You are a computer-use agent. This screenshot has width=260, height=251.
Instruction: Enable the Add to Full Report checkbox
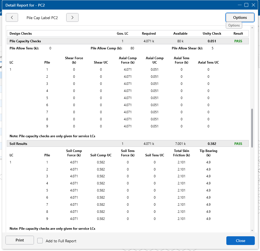point(40,241)
